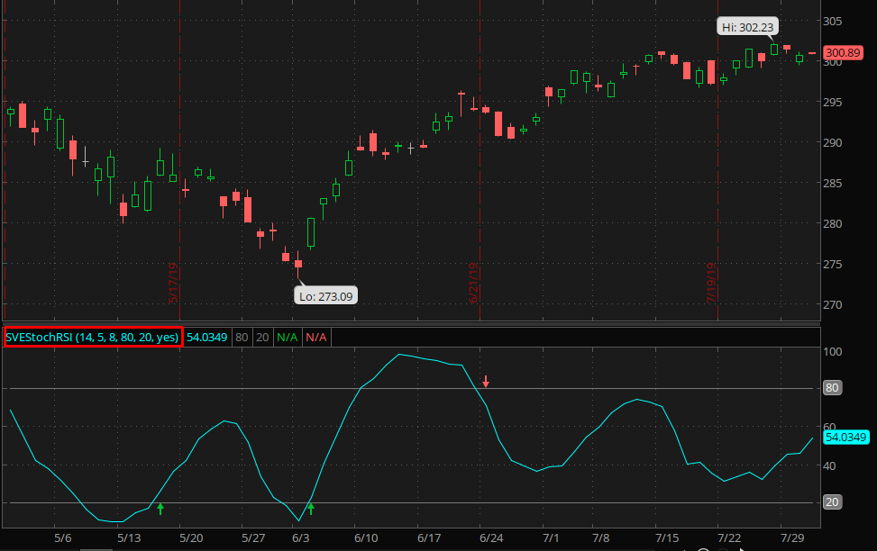Click the green up arrow near 6/3
The width and height of the screenshot is (877, 551).
311,509
